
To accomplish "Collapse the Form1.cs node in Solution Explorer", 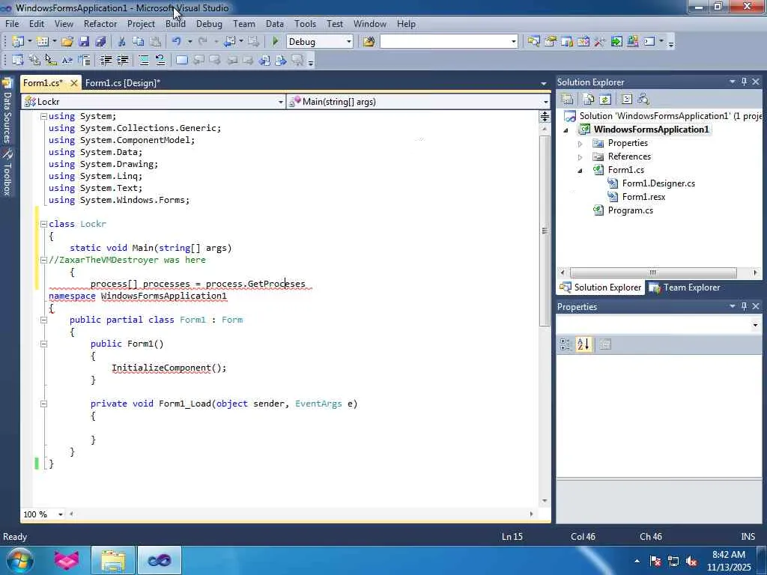I will [580, 171].
